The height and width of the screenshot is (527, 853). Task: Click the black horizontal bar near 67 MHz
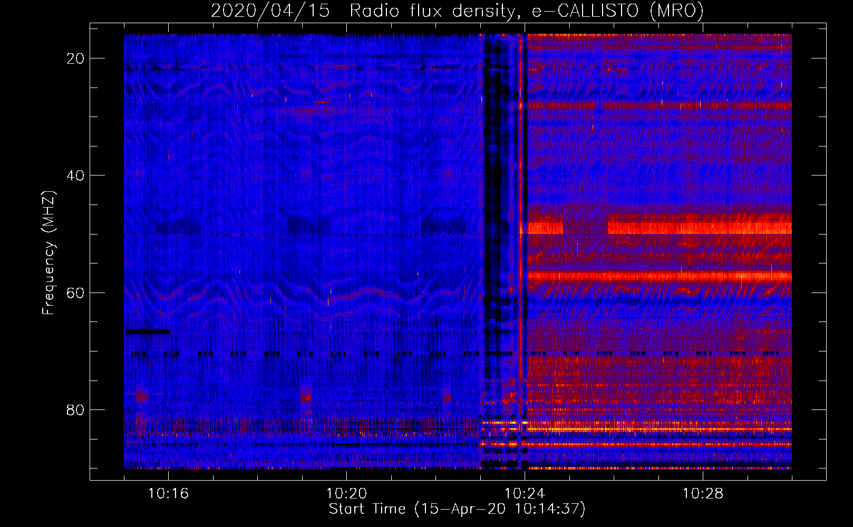148,331
